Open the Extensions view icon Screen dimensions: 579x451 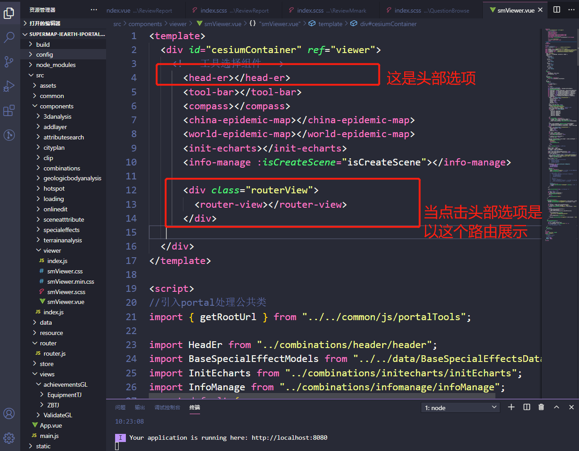(x=9, y=110)
